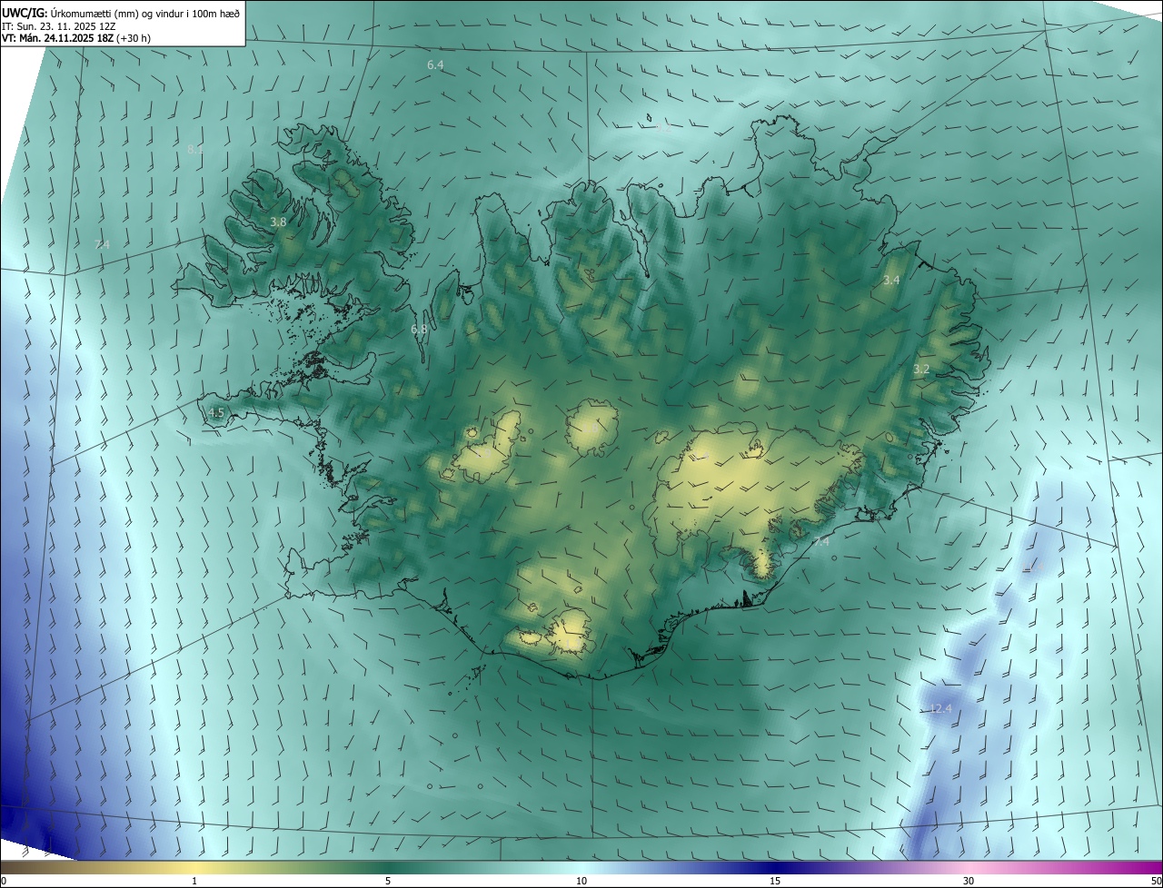Select the 6.4 value label north of Iceland
Image resolution: width=1163 pixels, height=888 pixels.
(x=435, y=65)
